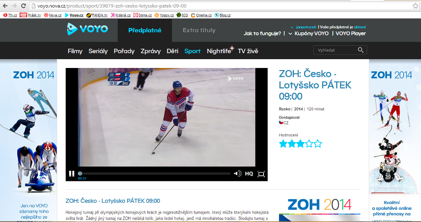Open the Seriály menu
Viewport: 421px width, 222px height.
pos(98,51)
